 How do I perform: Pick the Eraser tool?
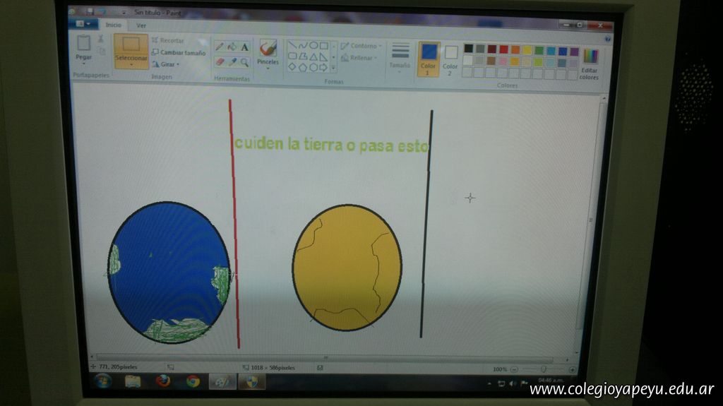219,62
